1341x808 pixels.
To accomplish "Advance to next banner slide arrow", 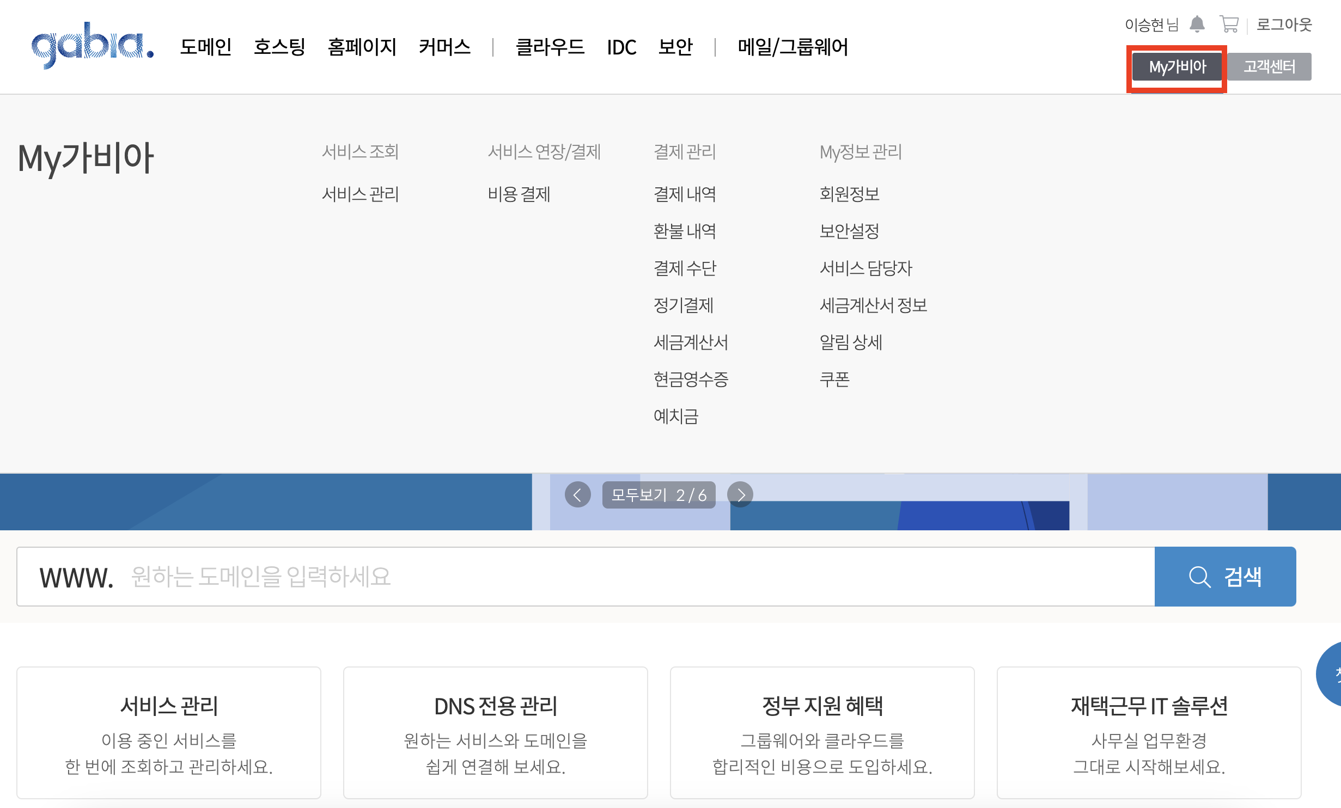I will [x=740, y=494].
